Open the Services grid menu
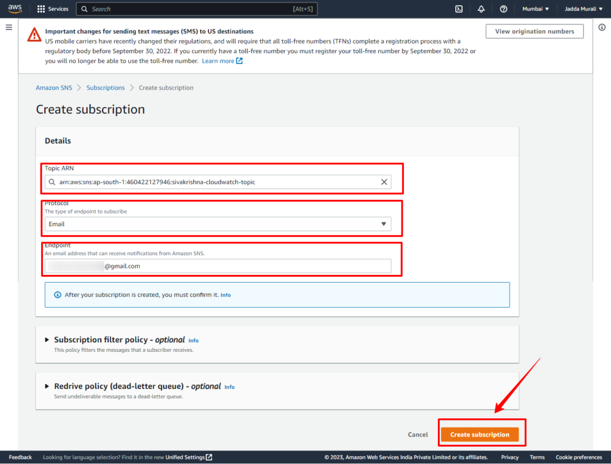 point(41,8)
